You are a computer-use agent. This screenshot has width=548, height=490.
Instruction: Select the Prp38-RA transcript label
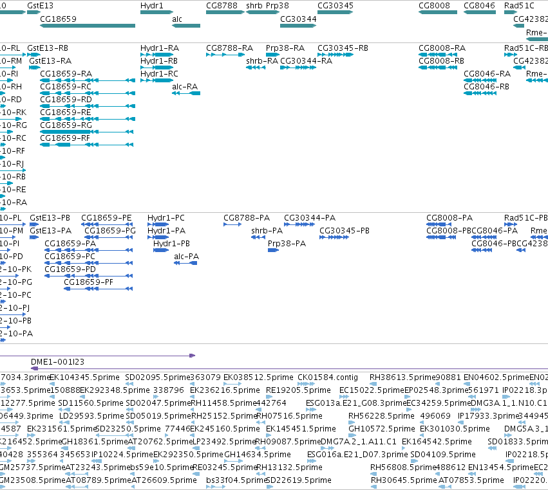coord(285,48)
